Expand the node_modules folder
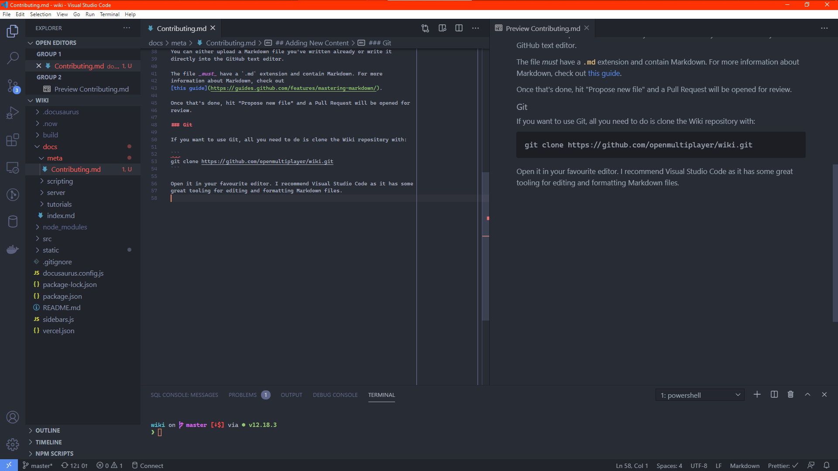 tap(65, 227)
